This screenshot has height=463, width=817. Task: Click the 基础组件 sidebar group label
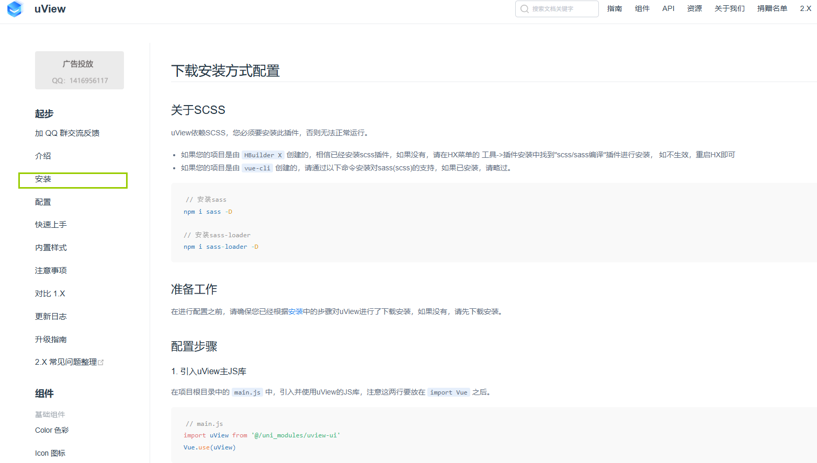[50, 414]
